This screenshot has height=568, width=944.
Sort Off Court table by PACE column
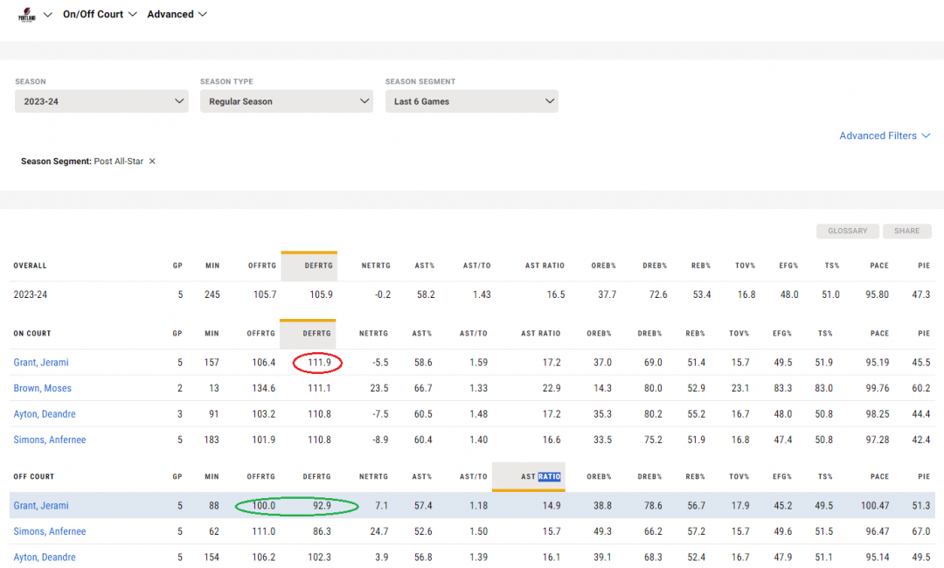click(879, 476)
